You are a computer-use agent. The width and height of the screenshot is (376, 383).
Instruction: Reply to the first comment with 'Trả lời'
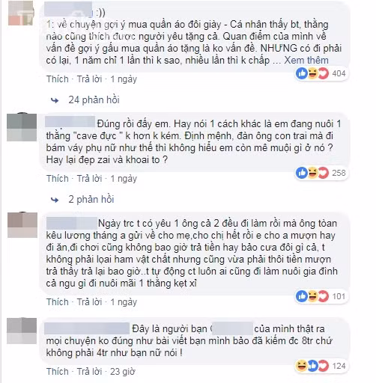90,79
